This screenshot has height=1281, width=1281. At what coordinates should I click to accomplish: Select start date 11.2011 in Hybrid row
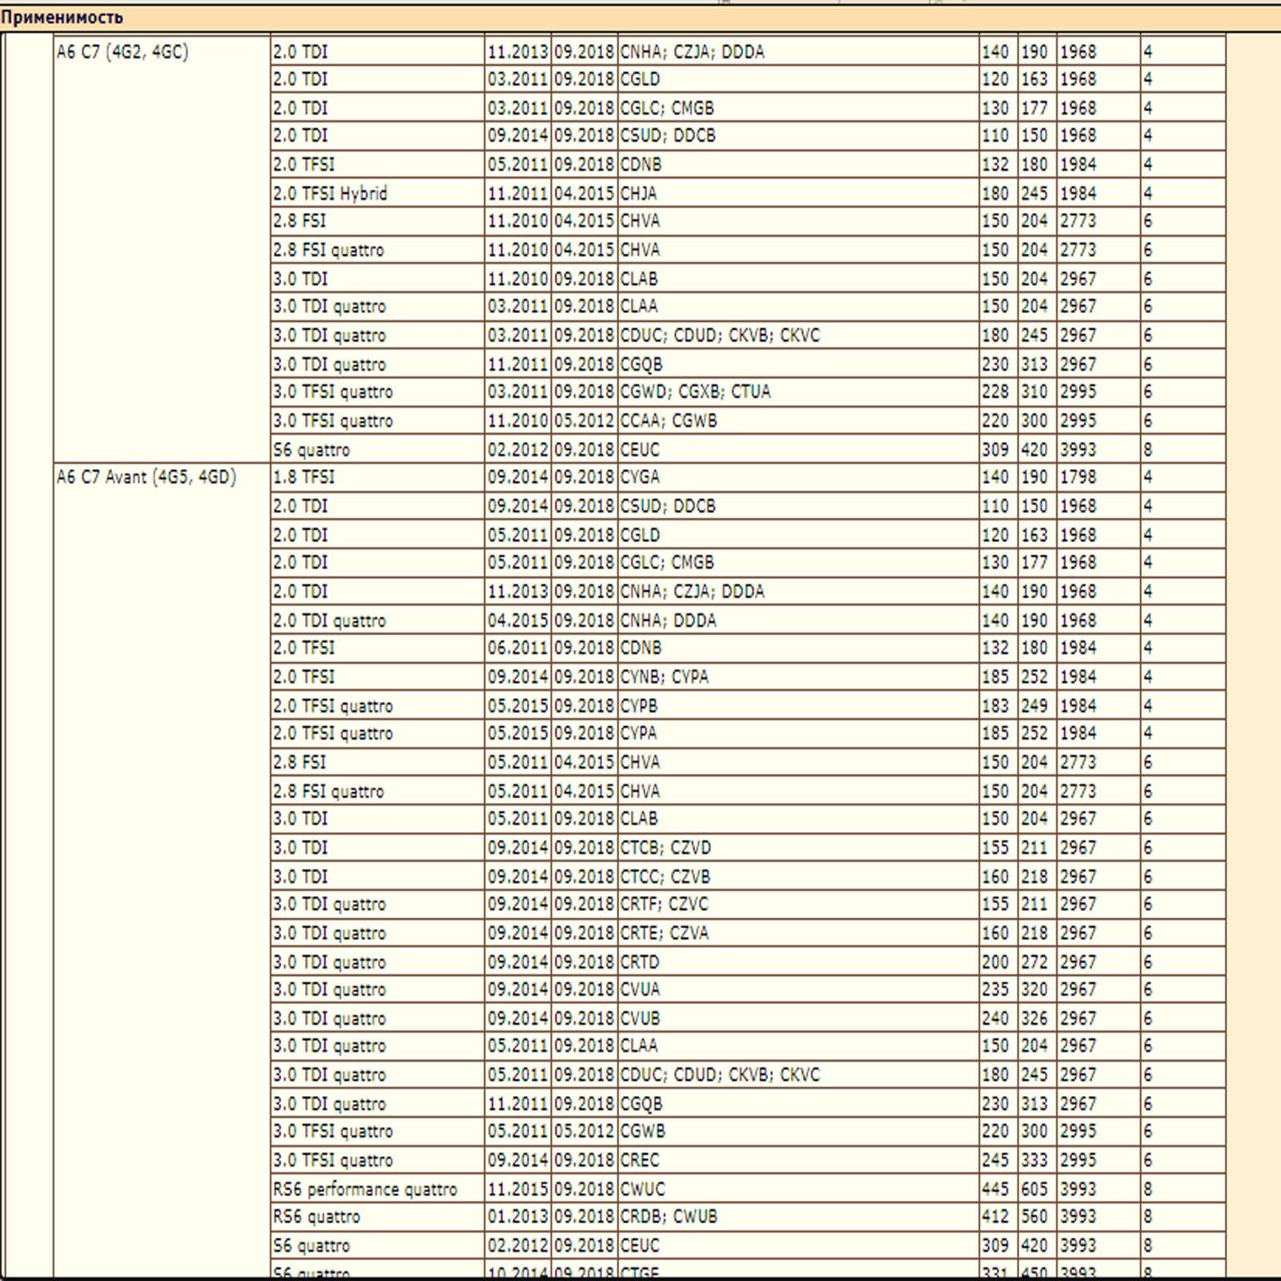(518, 193)
